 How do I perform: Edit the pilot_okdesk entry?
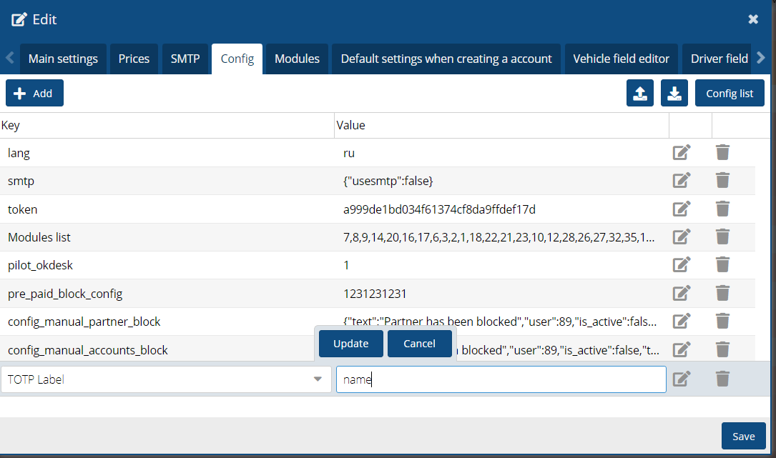click(x=682, y=265)
